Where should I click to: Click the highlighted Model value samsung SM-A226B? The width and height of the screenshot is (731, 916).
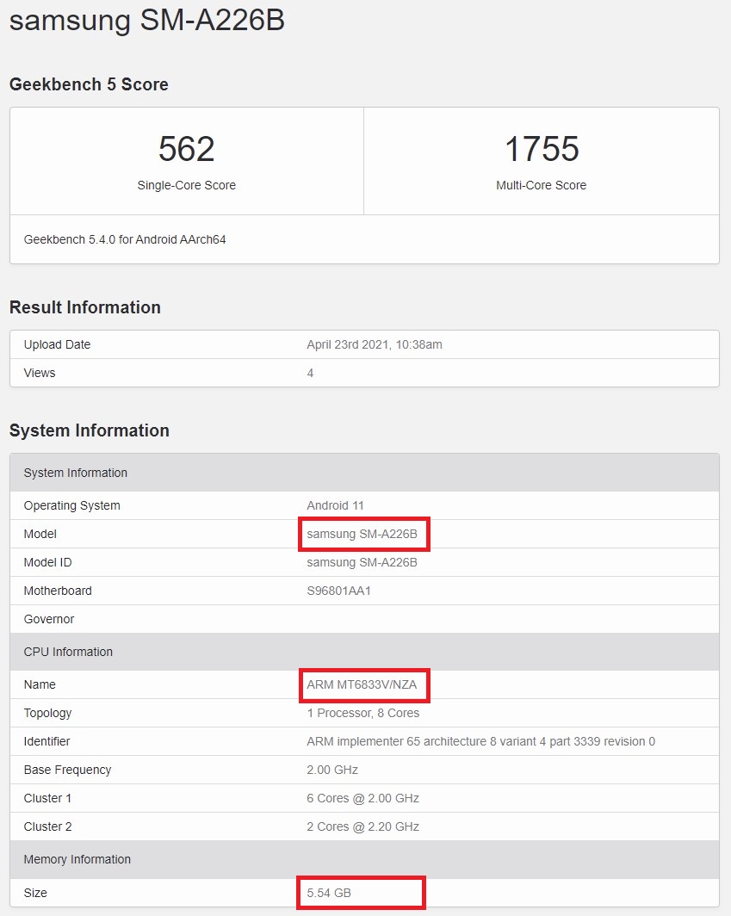[362, 534]
